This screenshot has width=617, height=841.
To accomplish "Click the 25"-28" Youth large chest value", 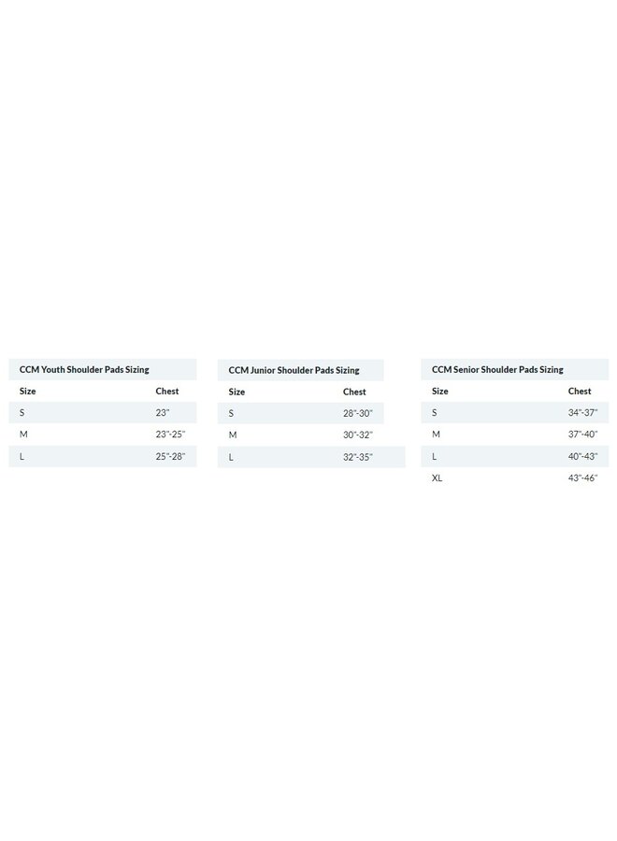I will [170, 456].
